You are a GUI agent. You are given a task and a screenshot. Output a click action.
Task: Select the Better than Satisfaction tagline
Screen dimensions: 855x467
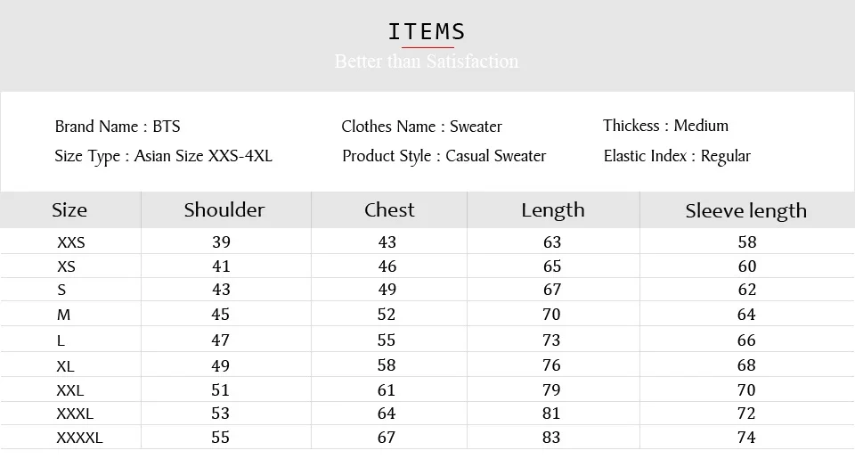427,61
